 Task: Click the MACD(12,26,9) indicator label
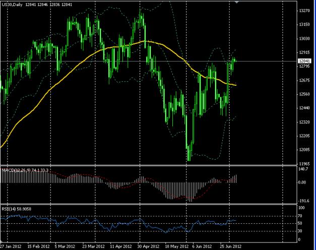point(25,171)
